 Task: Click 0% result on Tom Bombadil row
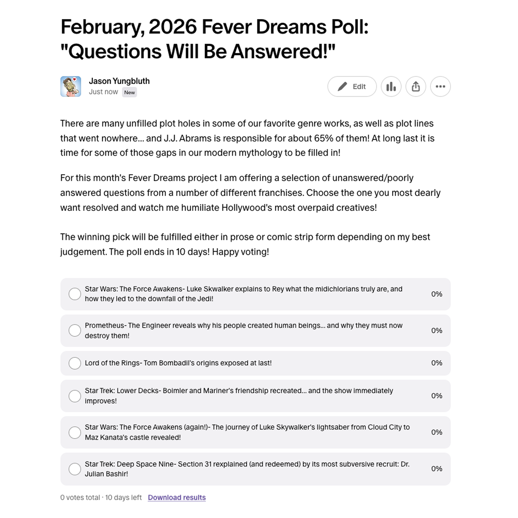437,363
